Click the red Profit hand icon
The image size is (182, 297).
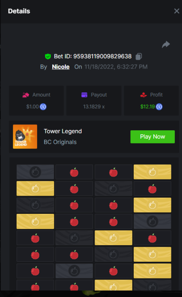143,95
